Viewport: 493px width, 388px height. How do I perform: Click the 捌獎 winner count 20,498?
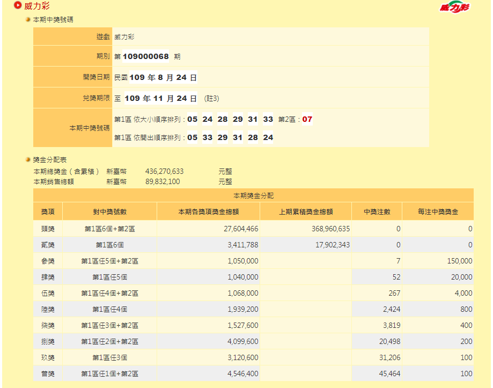click(390, 341)
